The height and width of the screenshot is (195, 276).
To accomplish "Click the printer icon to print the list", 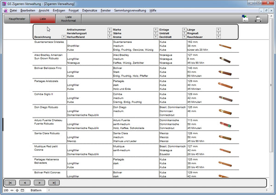I will tap(258, 19).
